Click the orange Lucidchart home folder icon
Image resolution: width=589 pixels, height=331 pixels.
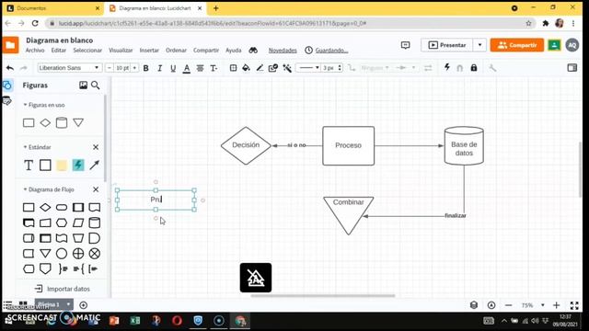(10, 45)
